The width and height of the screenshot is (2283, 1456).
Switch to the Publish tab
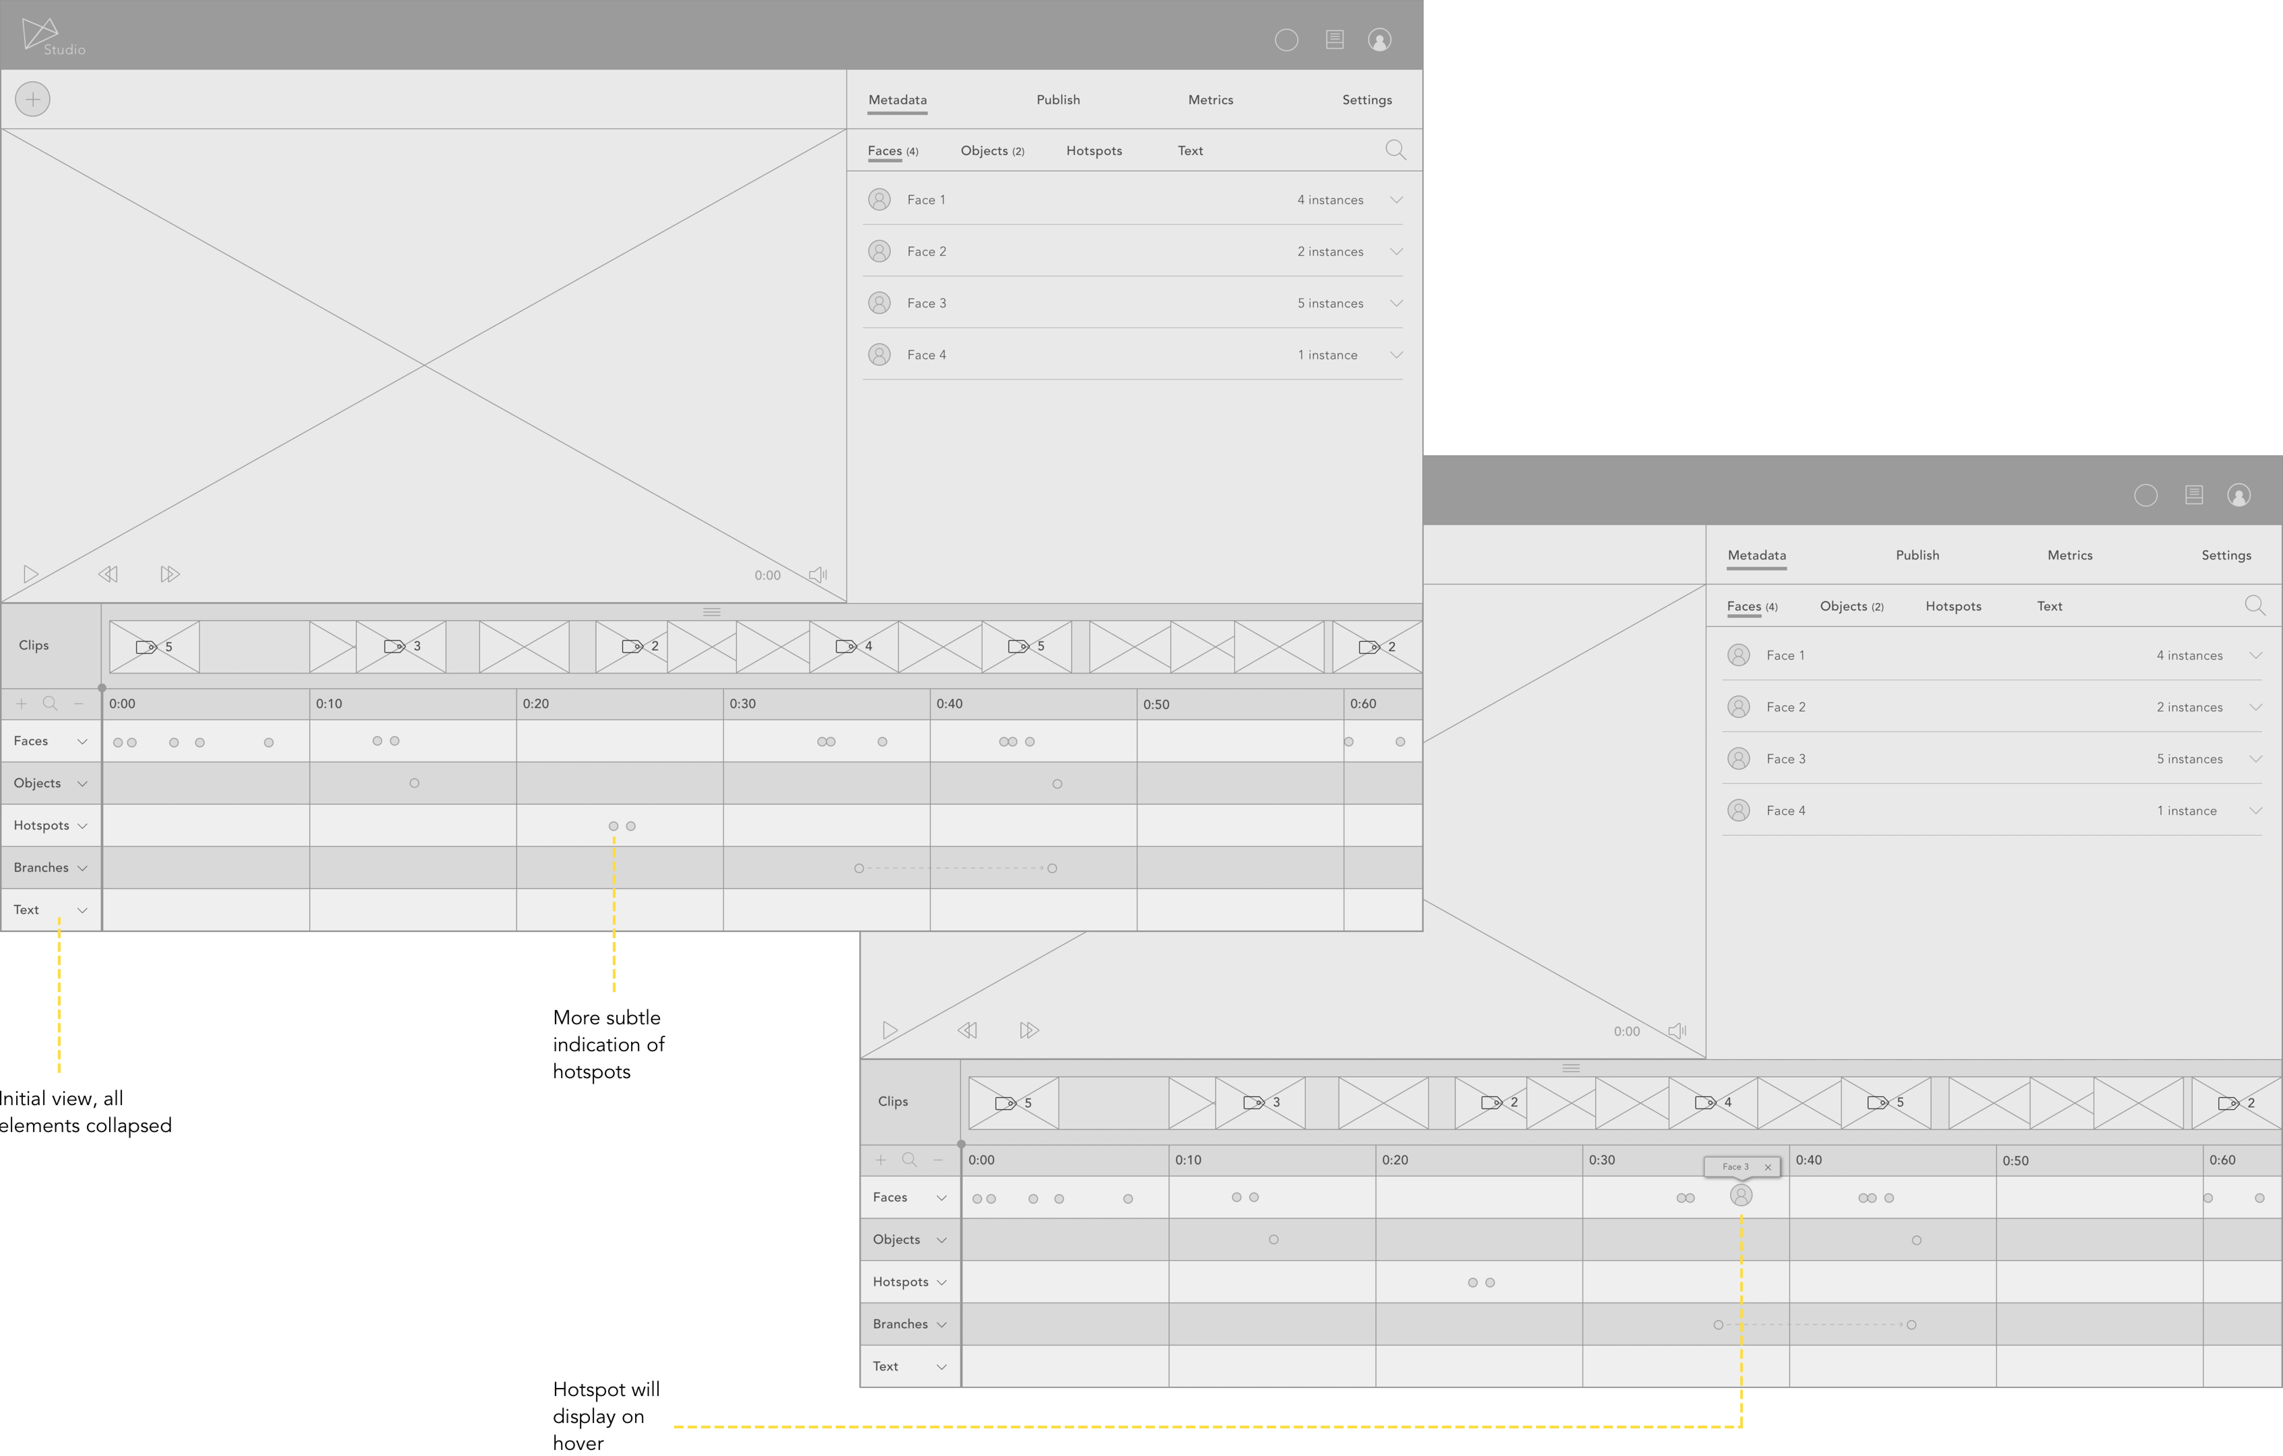1058,100
